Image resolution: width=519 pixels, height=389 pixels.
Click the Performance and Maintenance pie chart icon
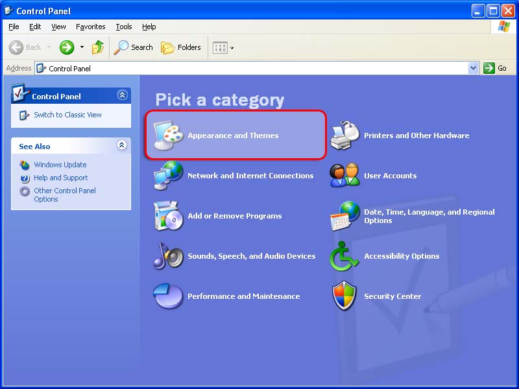[x=168, y=296]
